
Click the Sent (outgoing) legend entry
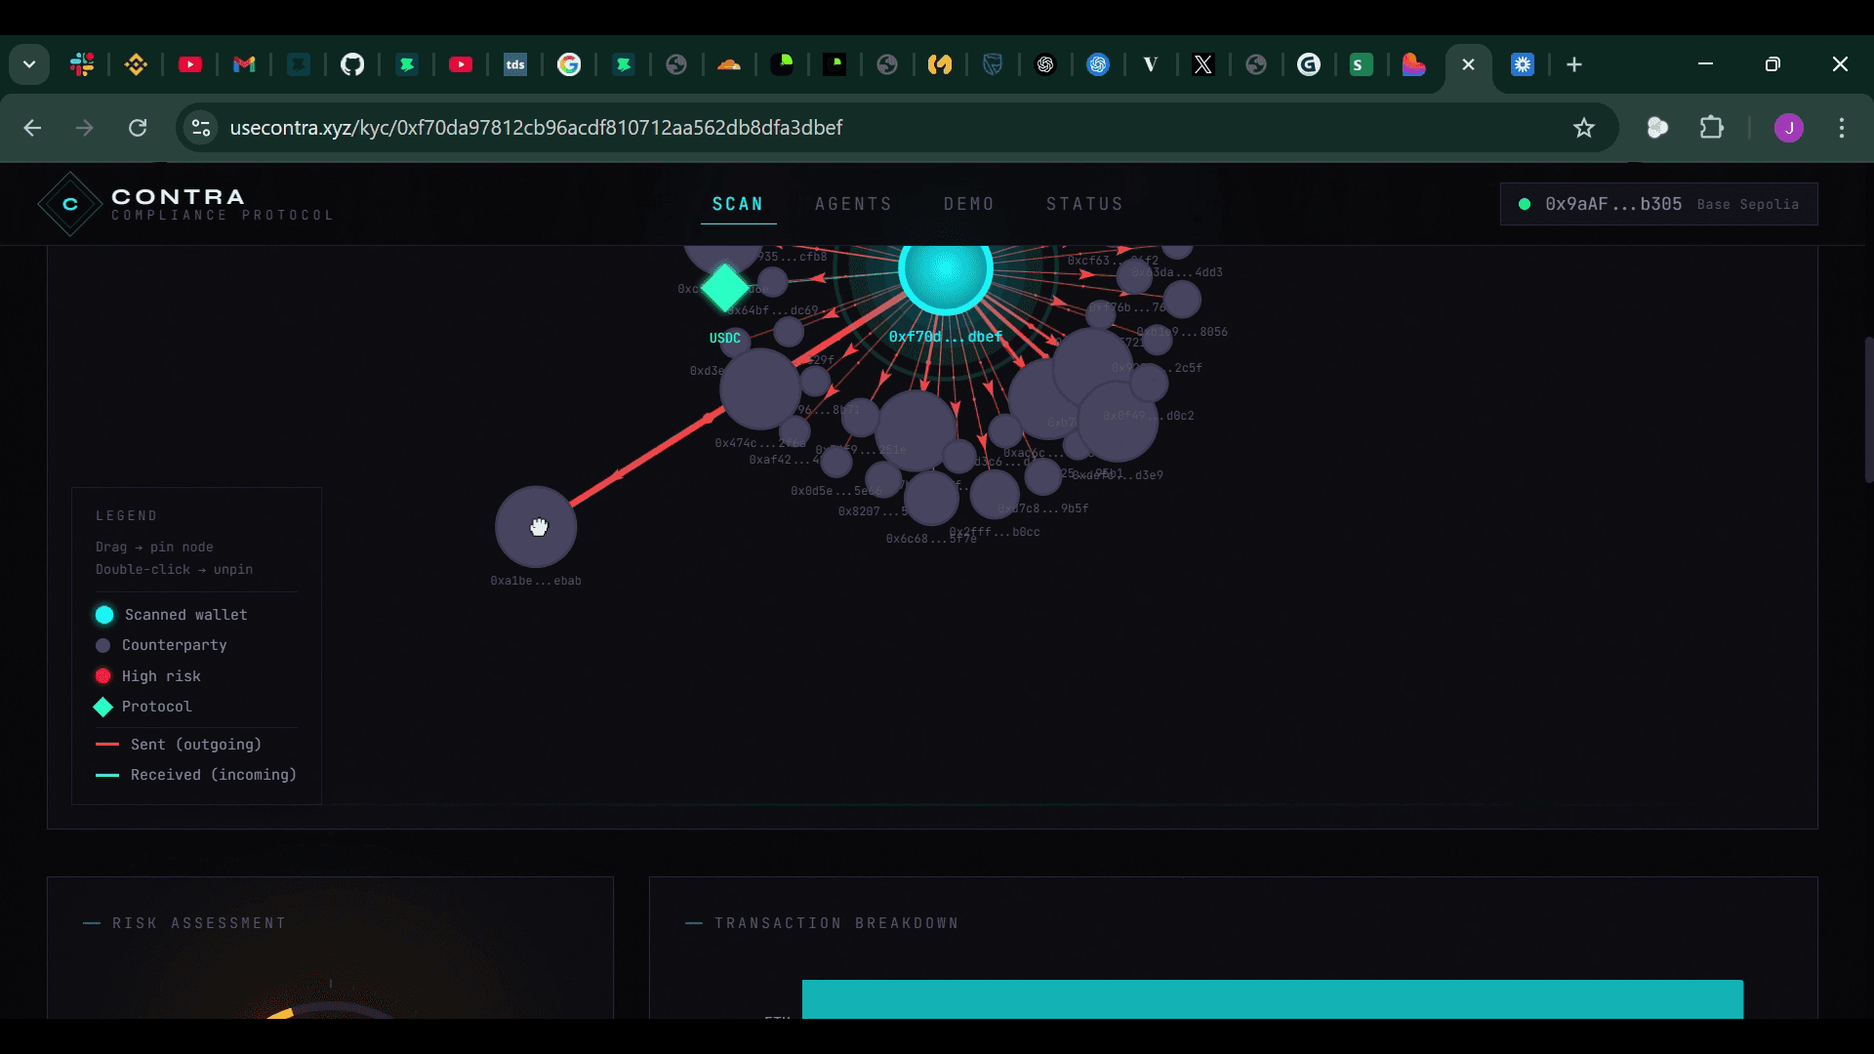179,745
